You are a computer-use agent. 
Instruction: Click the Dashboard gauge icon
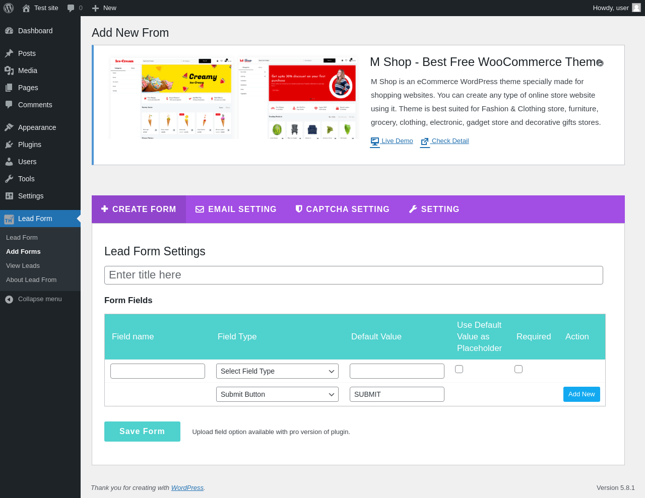9,31
